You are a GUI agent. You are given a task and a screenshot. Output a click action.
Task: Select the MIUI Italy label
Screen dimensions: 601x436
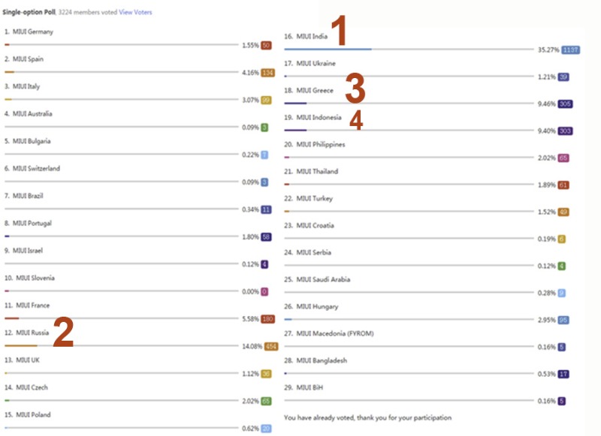click(x=26, y=86)
